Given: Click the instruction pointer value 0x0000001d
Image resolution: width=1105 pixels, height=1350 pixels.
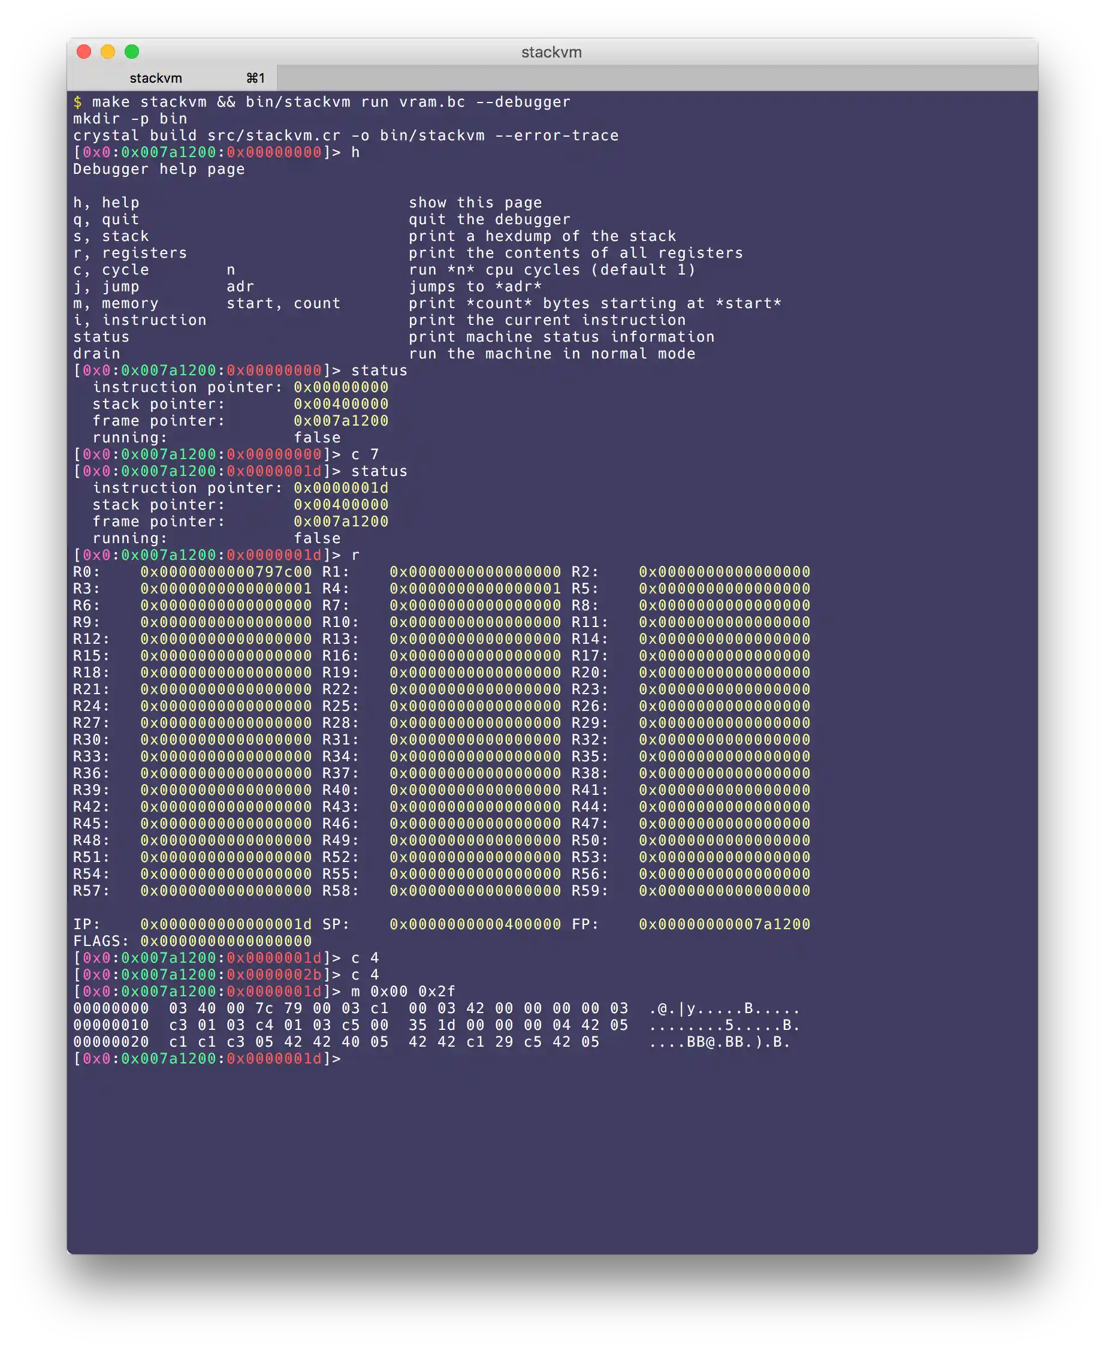Looking at the screenshot, I should [x=341, y=489].
